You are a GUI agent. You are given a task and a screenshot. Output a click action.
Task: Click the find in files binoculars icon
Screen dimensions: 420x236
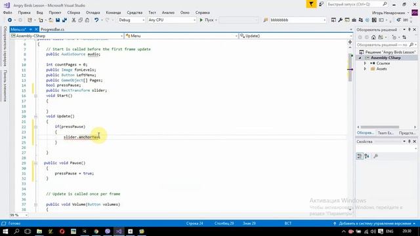265,20
